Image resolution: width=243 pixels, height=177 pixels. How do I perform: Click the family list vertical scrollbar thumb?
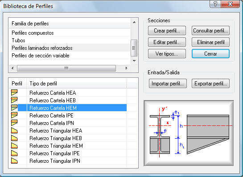(134, 48)
